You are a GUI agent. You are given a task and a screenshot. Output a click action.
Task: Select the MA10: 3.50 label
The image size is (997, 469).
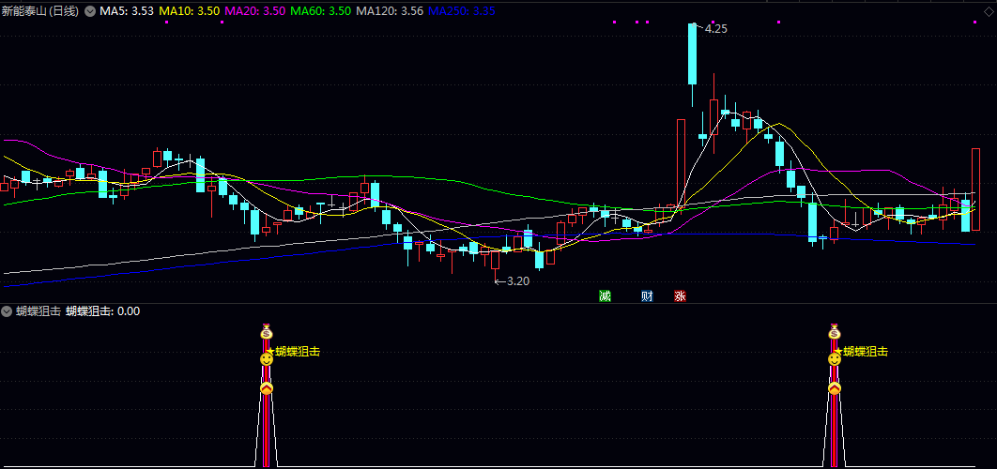click(189, 11)
